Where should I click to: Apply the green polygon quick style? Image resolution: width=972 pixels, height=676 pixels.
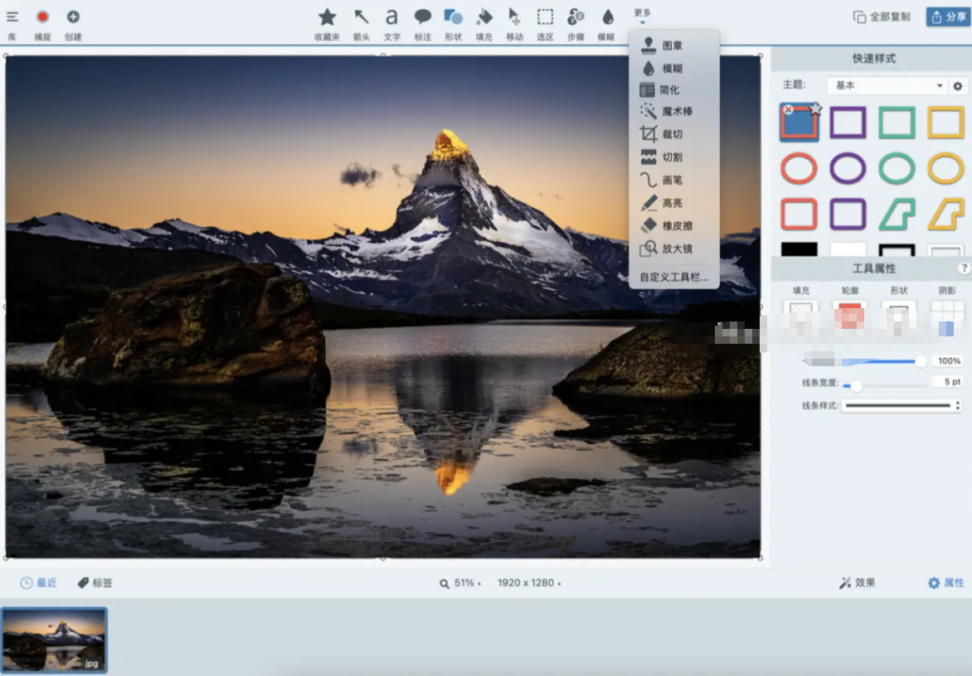(897, 215)
